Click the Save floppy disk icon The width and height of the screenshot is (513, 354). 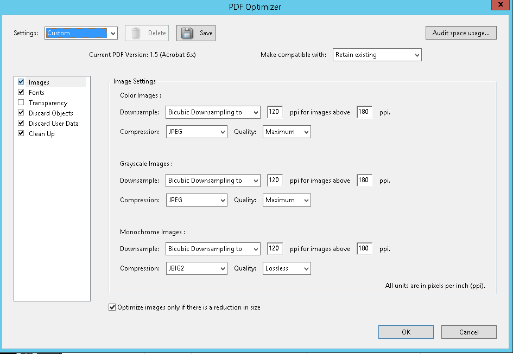coord(187,33)
